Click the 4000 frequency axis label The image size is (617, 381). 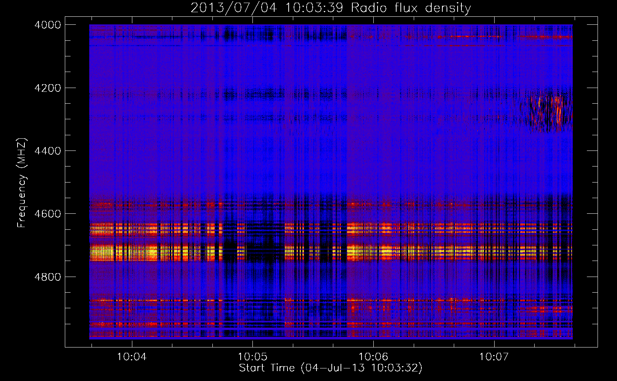[x=48, y=25]
